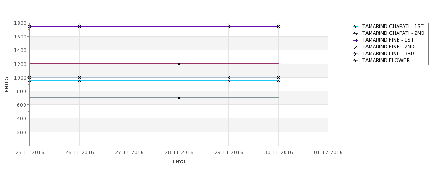Viewport: 441px width, 194px height.
Task: Click the TAMARIND CHAPATI - 2ND legend marker
Action: coord(356,33)
